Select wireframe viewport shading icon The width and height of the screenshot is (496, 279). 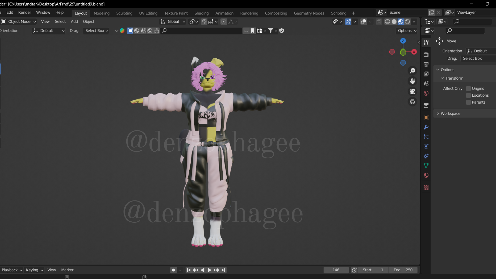click(387, 22)
